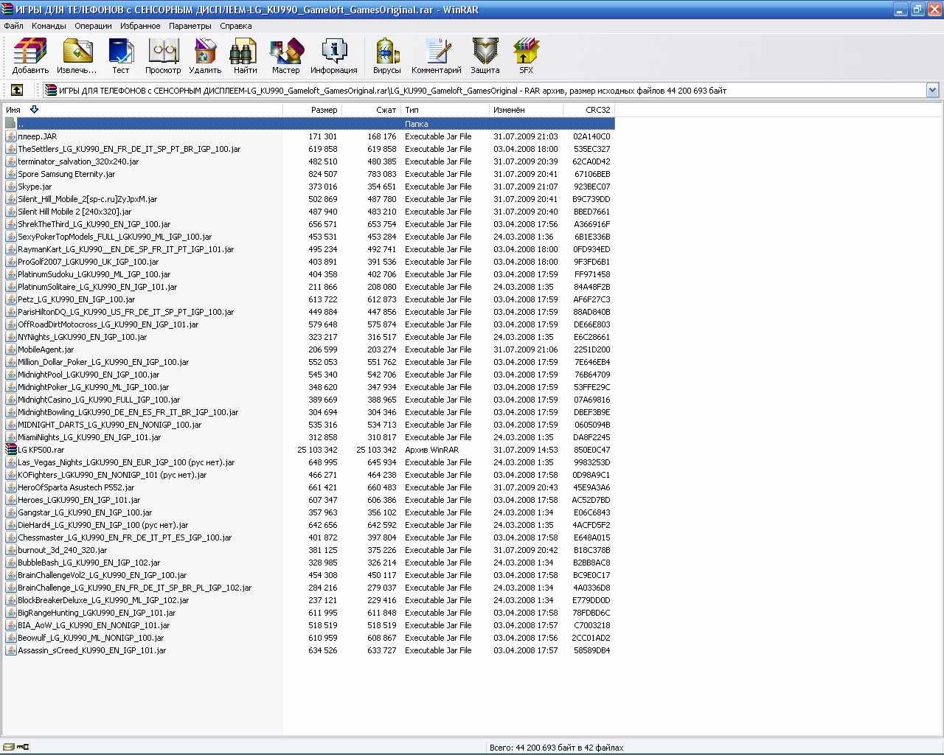
Task: Select Gangstar_LG_KU990_EN_IGP_100.jar
Action: 85,512
